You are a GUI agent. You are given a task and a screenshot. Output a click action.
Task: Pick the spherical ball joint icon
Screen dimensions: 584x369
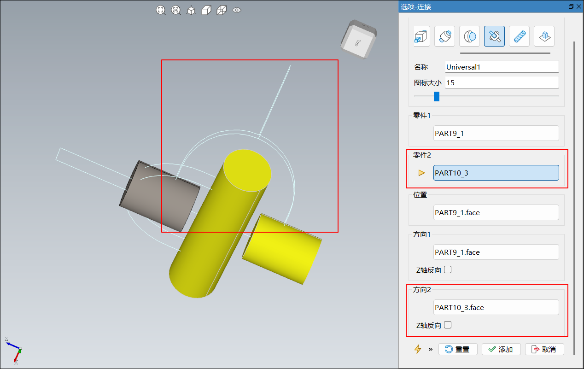[469, 36]
